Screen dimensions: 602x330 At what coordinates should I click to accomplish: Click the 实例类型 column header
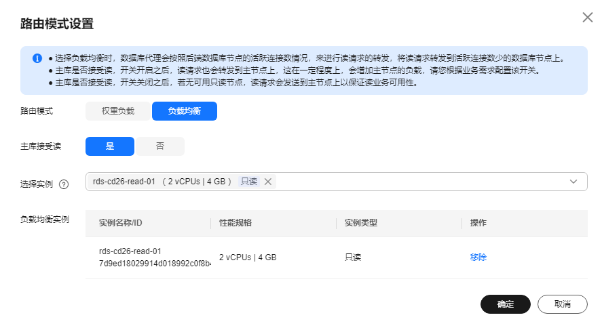pos(360,223)
